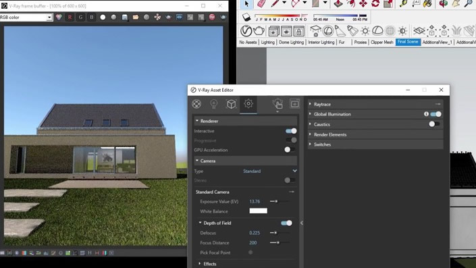Select the Interior Lighting scene tab

pyautogui.click(x=321, y=42)
